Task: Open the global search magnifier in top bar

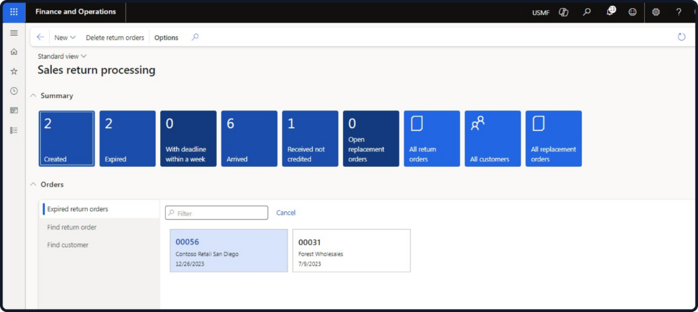Action: pyautogui.click(x=587, y=12)
